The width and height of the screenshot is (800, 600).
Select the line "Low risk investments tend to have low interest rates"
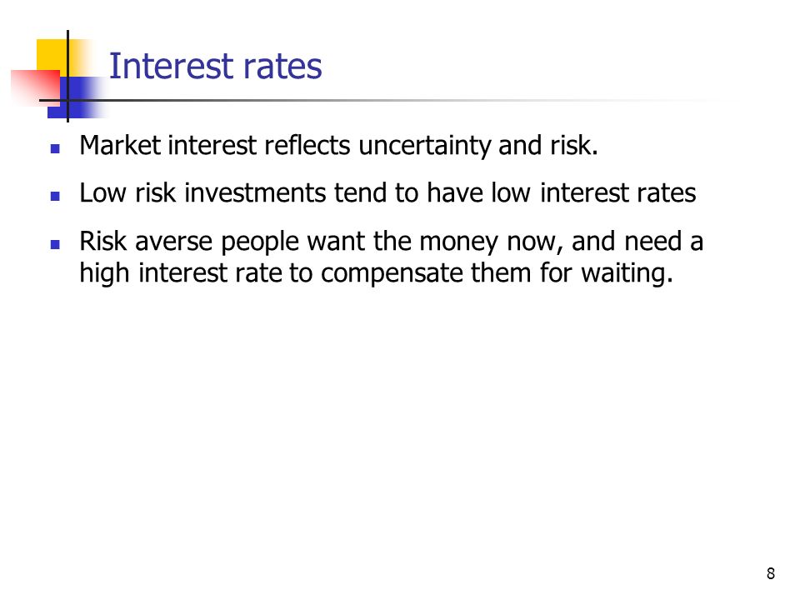[387, 192]
